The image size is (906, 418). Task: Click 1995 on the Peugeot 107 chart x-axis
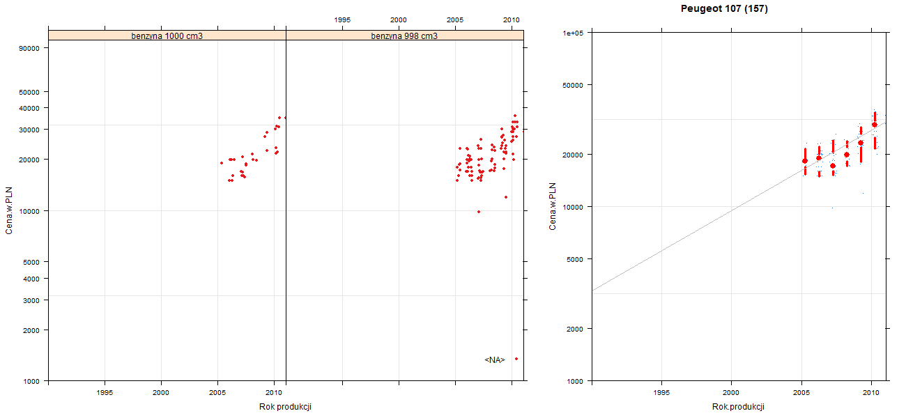[661, 392]
